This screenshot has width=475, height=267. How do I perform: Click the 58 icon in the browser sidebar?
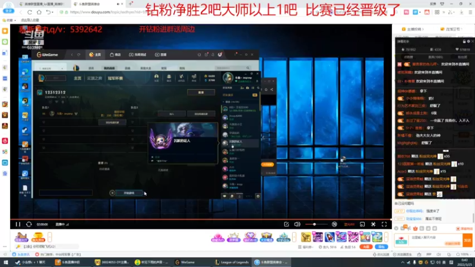click(x=5, y=152)
